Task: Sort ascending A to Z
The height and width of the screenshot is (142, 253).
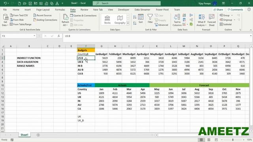Action: tap(135, 17)
